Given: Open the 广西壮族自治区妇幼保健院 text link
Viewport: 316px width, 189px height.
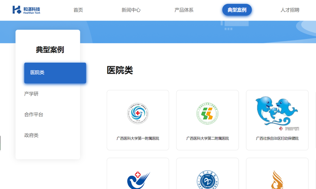Looking at the screenshot, I should 277,138.
